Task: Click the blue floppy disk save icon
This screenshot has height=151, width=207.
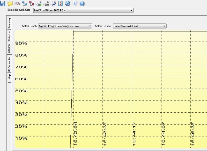Action: (x=3, y=4)
